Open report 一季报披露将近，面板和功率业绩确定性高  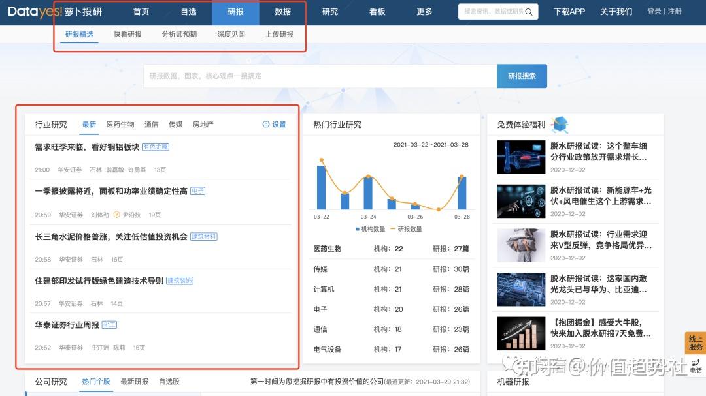(111, 192)
